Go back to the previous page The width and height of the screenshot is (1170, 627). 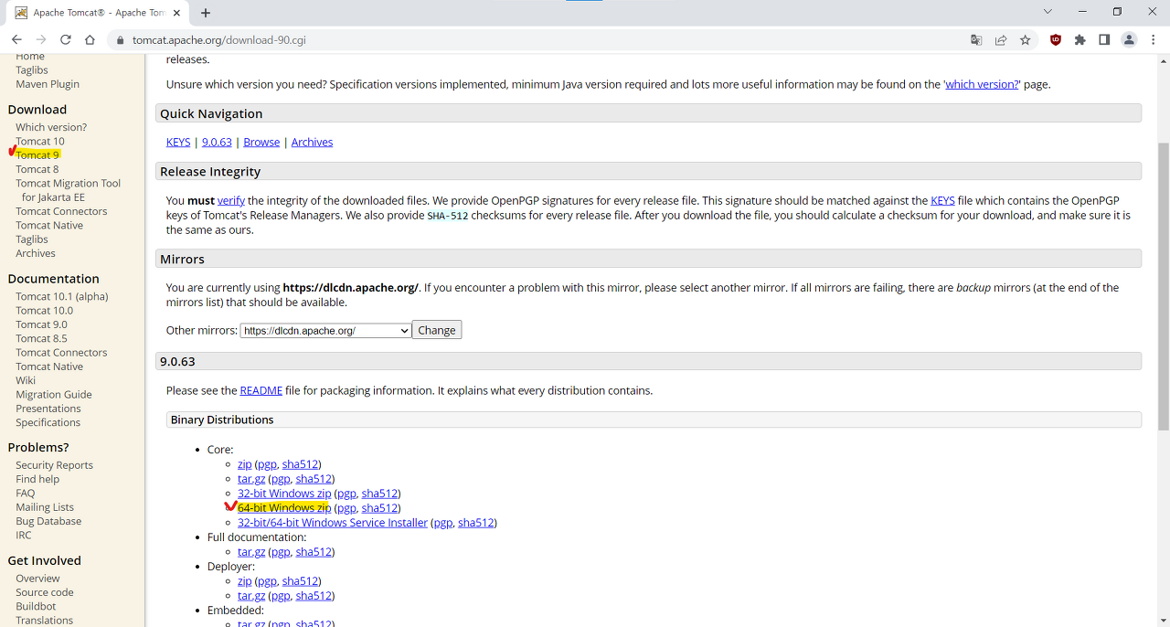point(16,39)
